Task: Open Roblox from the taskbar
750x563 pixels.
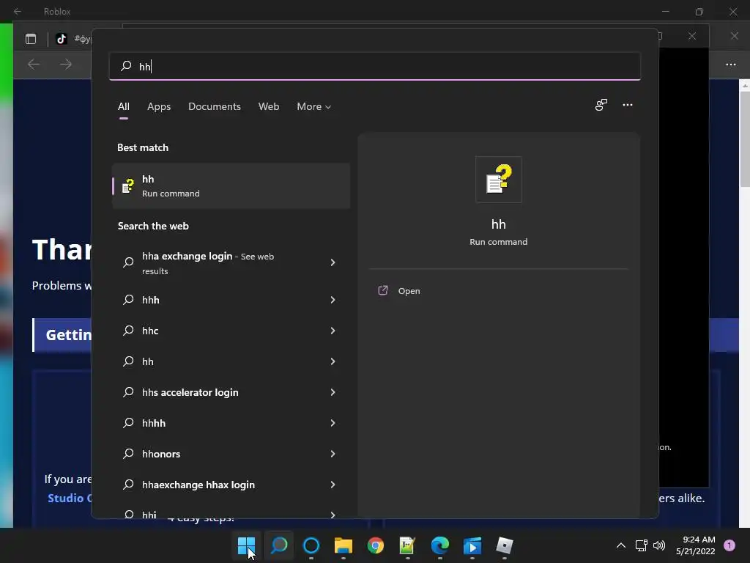Action: click(504, 545)
